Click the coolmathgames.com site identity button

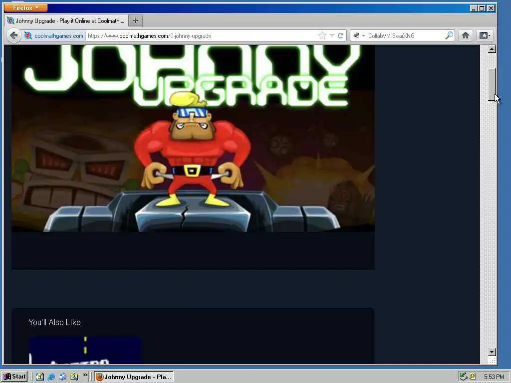[54, 36]
